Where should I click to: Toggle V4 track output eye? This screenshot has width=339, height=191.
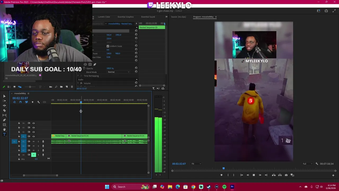coord(34,123)
